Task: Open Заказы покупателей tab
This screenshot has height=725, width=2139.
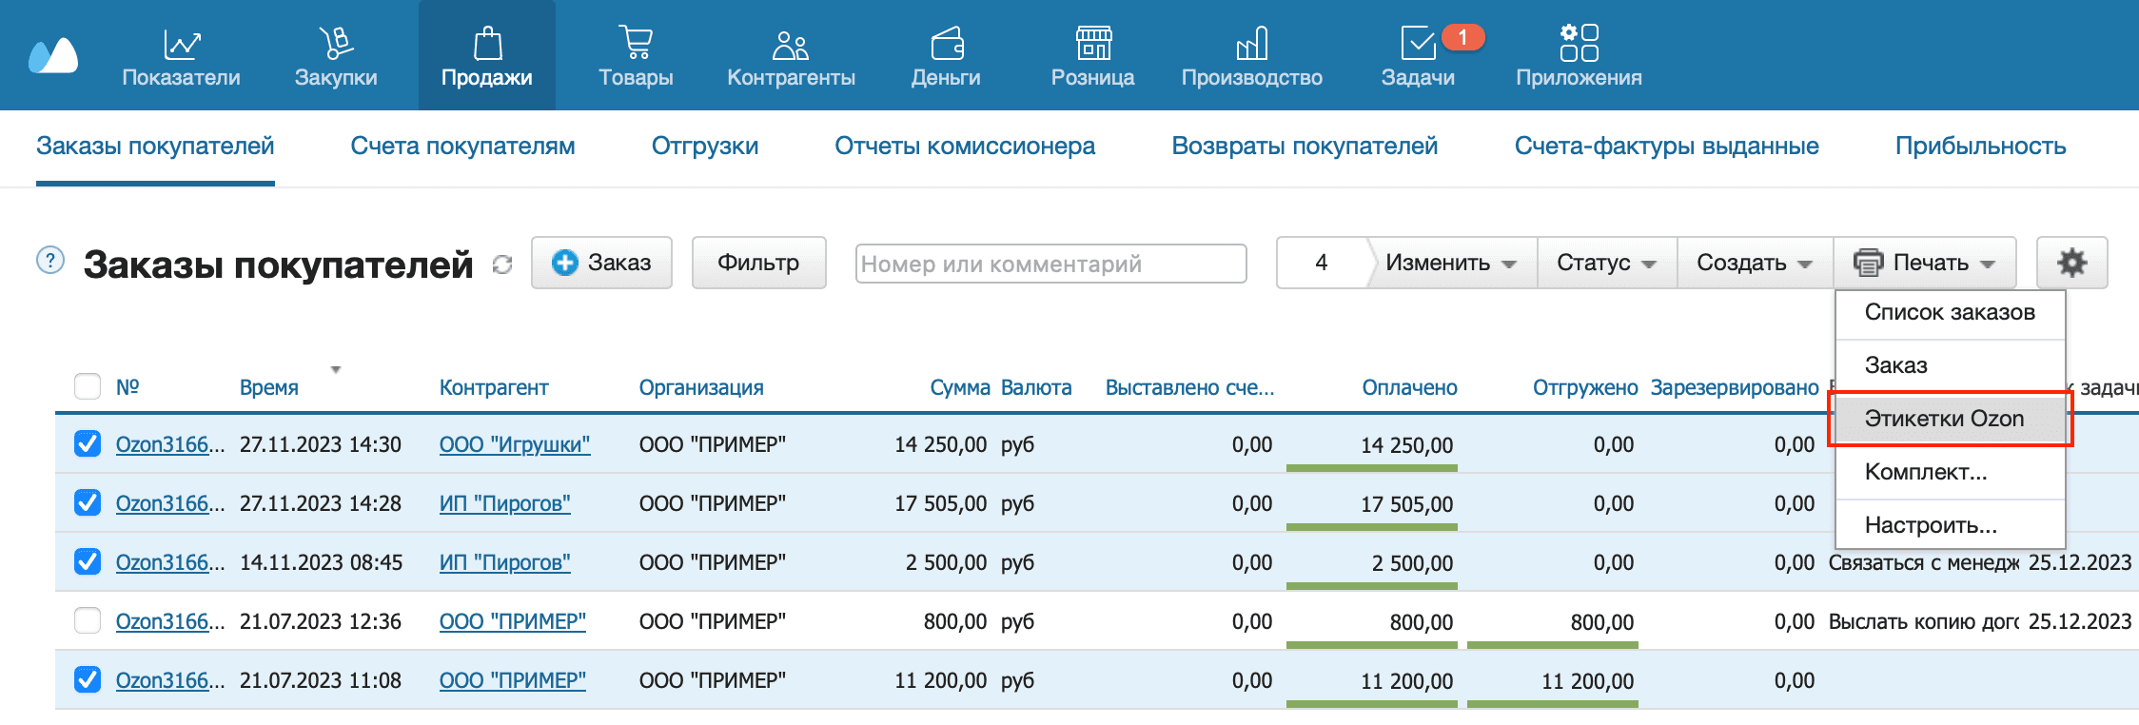Action: click(155, 146)
